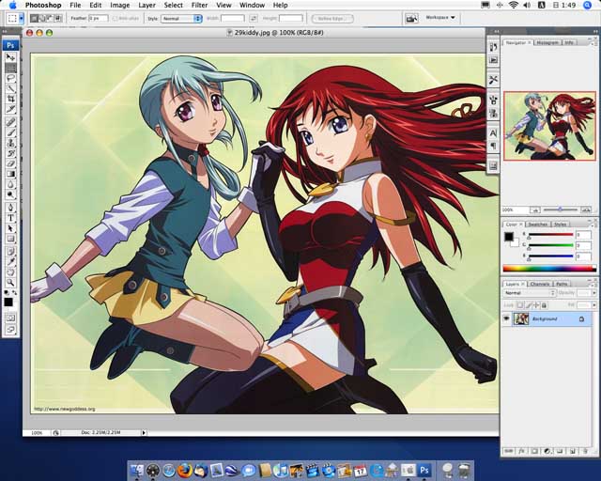601x481 pixels.
Task: Select the Dodge tool
Action: pyautogui.click(x=10, y=194)
